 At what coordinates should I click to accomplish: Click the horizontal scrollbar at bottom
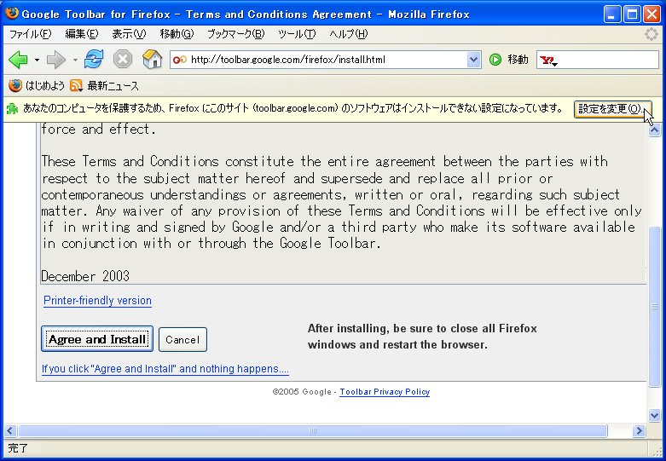coord(324,432)
